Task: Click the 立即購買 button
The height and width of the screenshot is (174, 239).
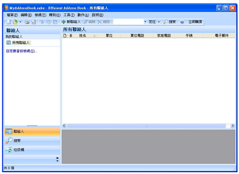Action: click(x=195, y=22)
